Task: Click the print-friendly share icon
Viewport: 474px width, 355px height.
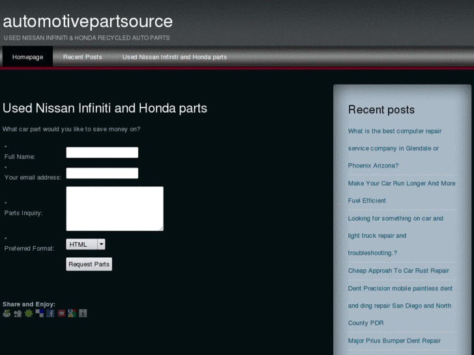Action: coord(7,313)
